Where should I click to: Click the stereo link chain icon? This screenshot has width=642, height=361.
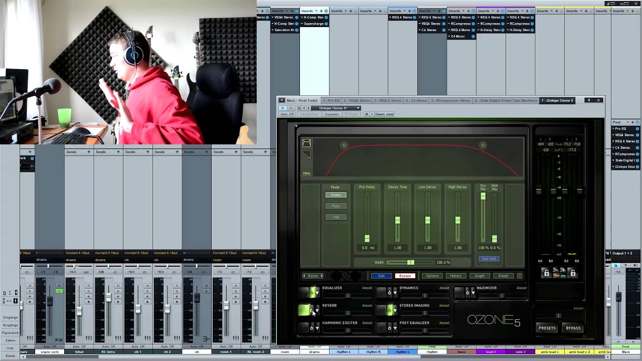346,275
